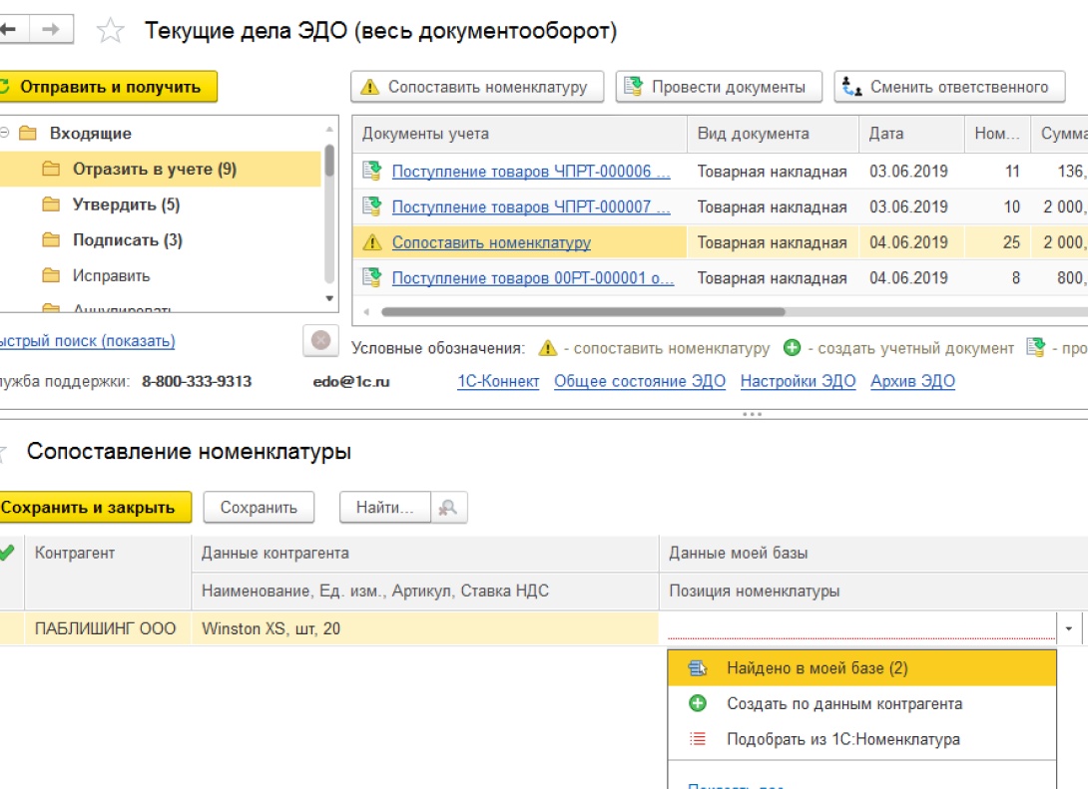Click the folder tree vertical scrollbar thumb
This screenshot has width=1088, height=789.
pos(329,161)
